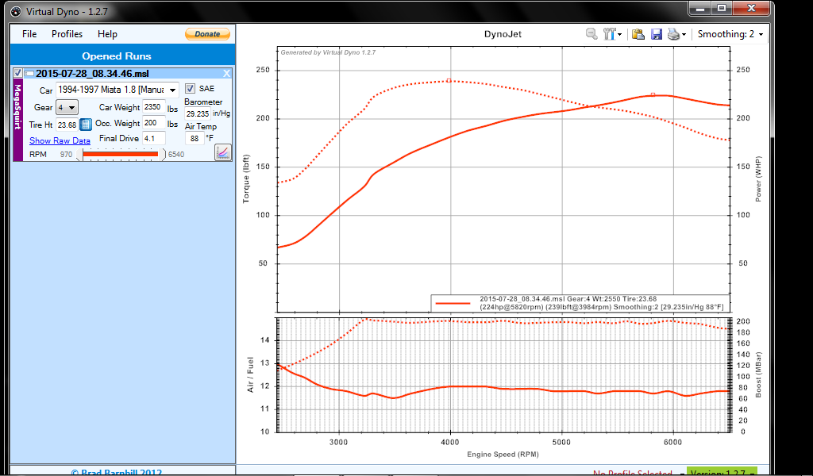Click the graph options icon beside RPM slider
Image resolution: width=813 pixels, height=476 pixels.
(222, 152)
